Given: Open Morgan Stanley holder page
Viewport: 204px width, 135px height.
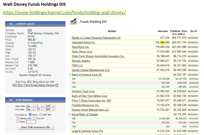Looking at the screenshot, I should [81, 61].
